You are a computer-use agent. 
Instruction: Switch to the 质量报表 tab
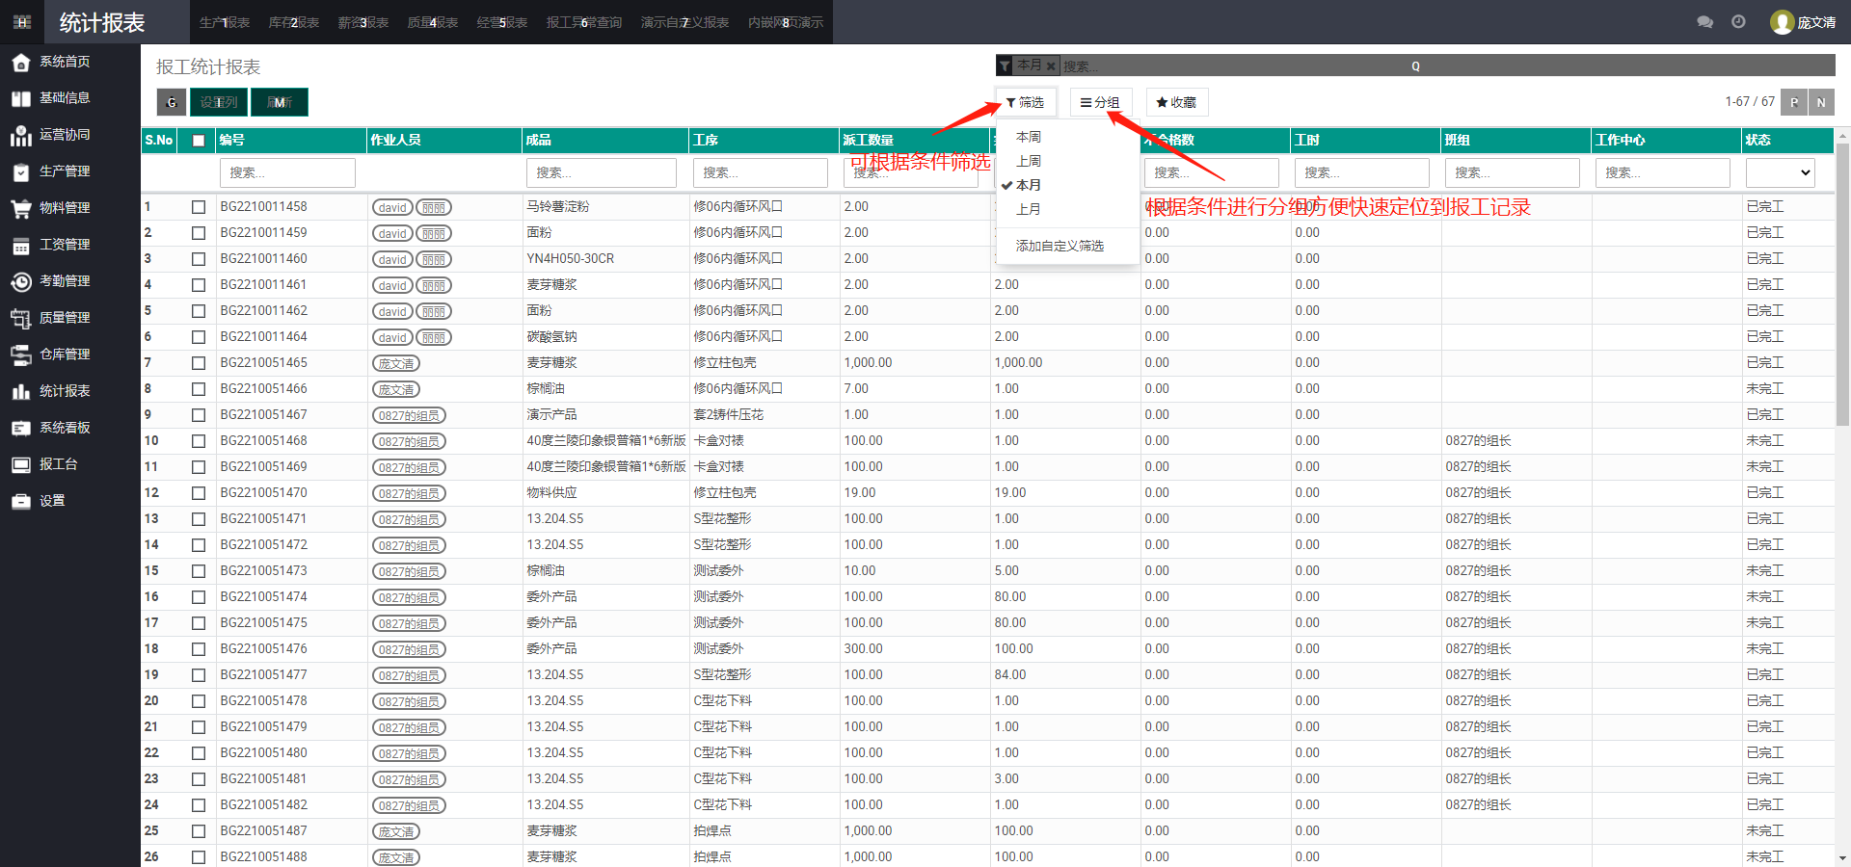pyautogui.click(x=432, y=22)
